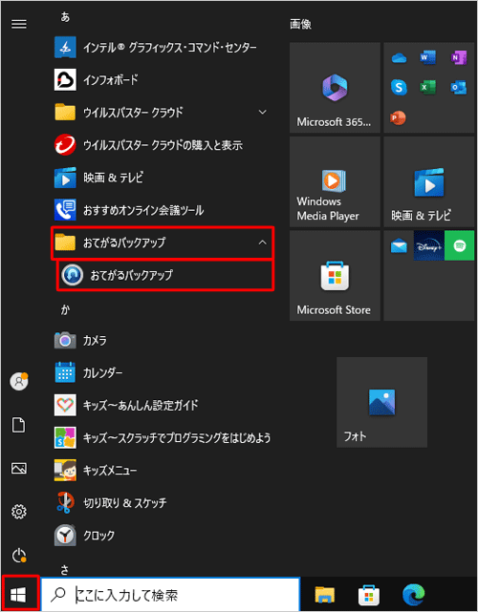478x612 pixels.
Task: Click the か letter group header
Action: pyautogui.click(x=65, y=310)
